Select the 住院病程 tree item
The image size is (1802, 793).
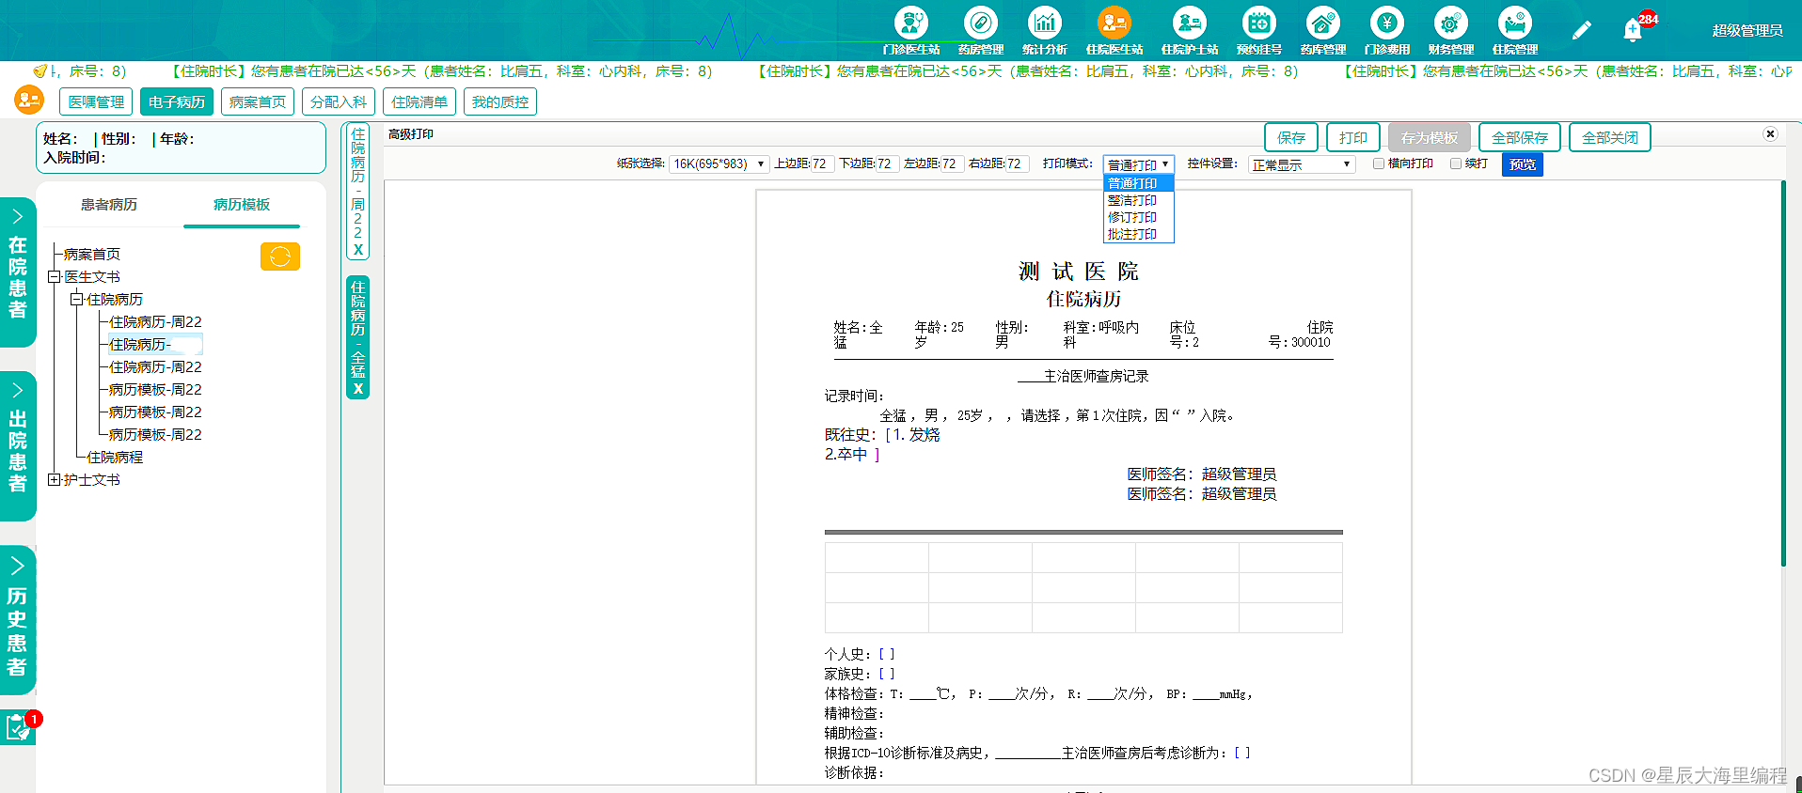[x=115, y=458]
